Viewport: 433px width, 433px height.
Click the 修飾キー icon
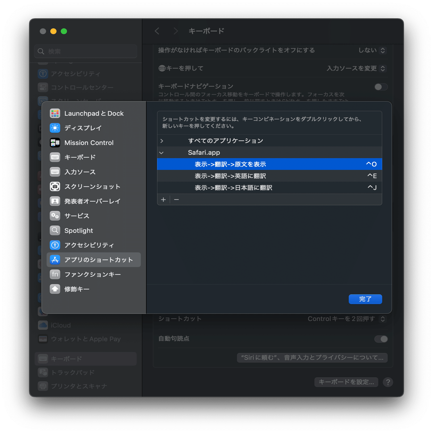[x=55, y=289]
